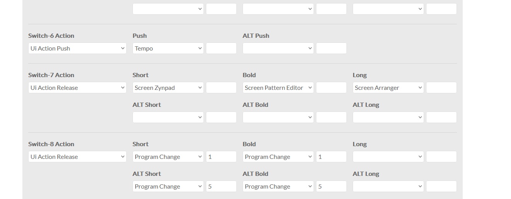Expand the Switch-6 Push Tempo dropdown

[168, 48]
